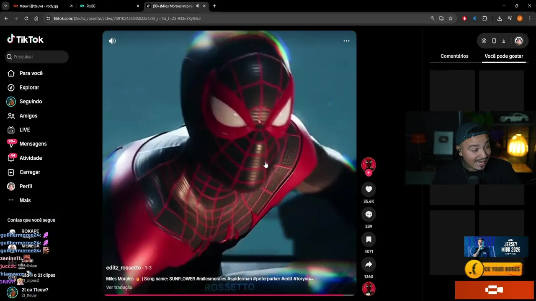Switch to the PixGG browser tab
Image resolution: width=536 pixels, height=301 pixels.
[x=110, y=6]
